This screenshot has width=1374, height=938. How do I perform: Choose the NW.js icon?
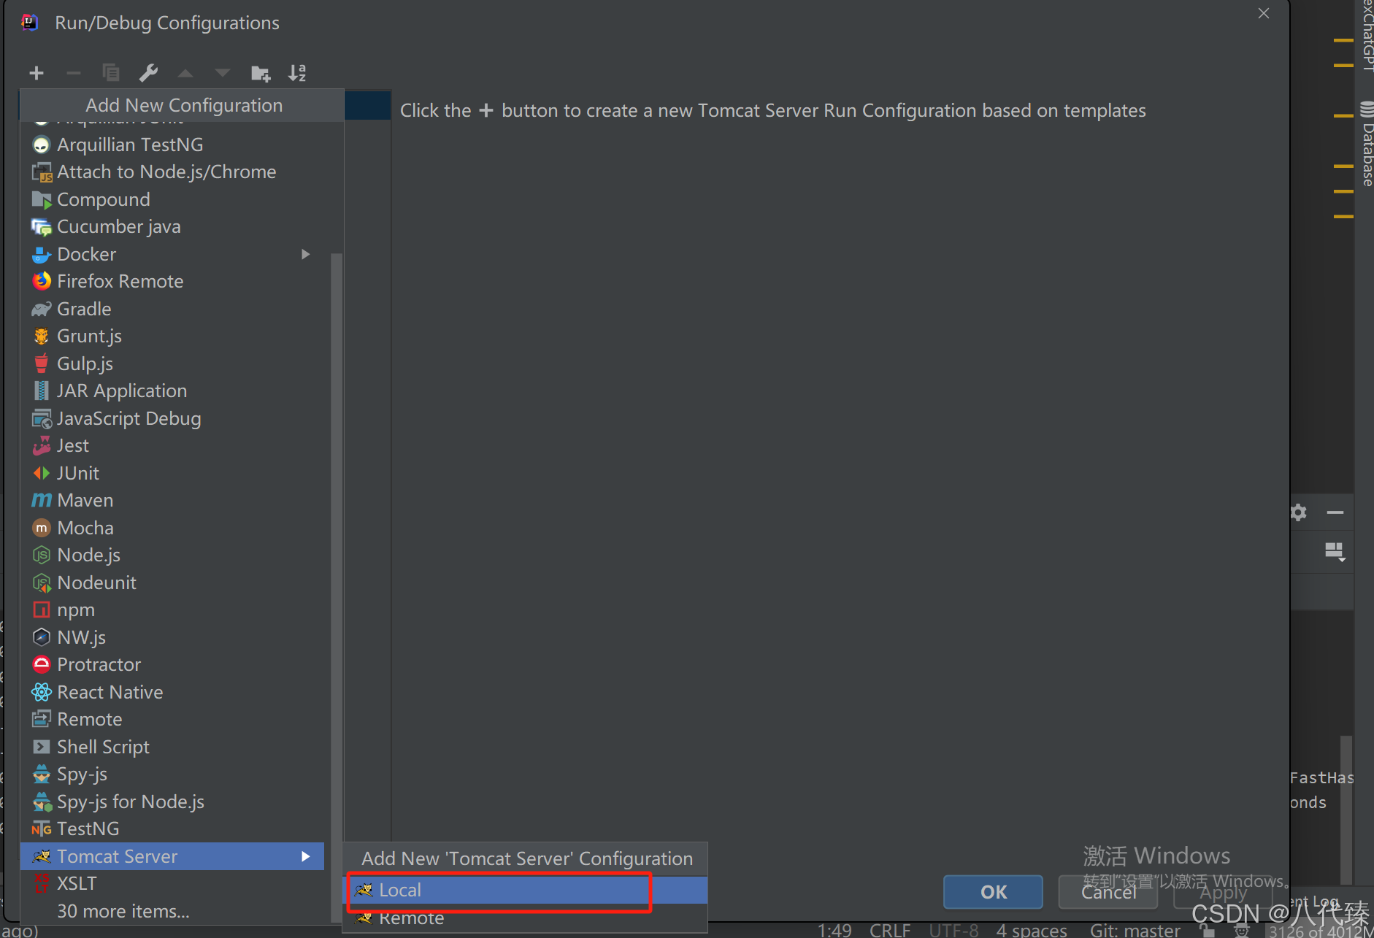(x=42, y=637)
